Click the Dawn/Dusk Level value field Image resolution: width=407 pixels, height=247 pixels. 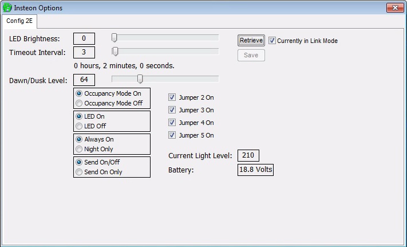[84, 80]
